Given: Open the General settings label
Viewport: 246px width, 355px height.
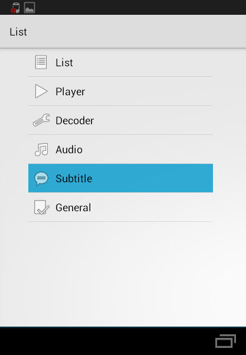Looking at the screenshot, I should pyautogui.click(x=73, y=208).
